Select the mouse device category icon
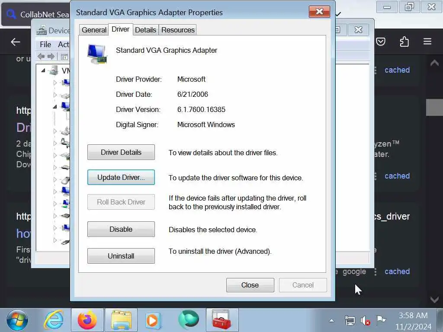Image resolution: width=443 pixels, height=332 pixels. 66,180
